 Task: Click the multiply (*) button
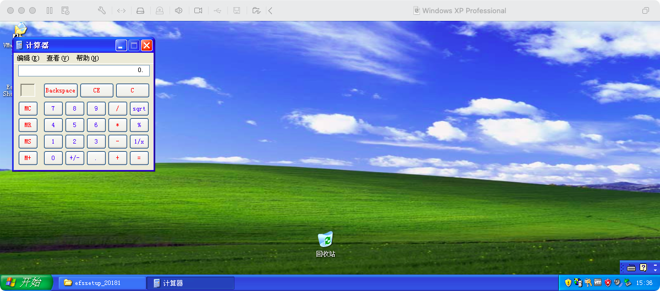tap(118, 125)
